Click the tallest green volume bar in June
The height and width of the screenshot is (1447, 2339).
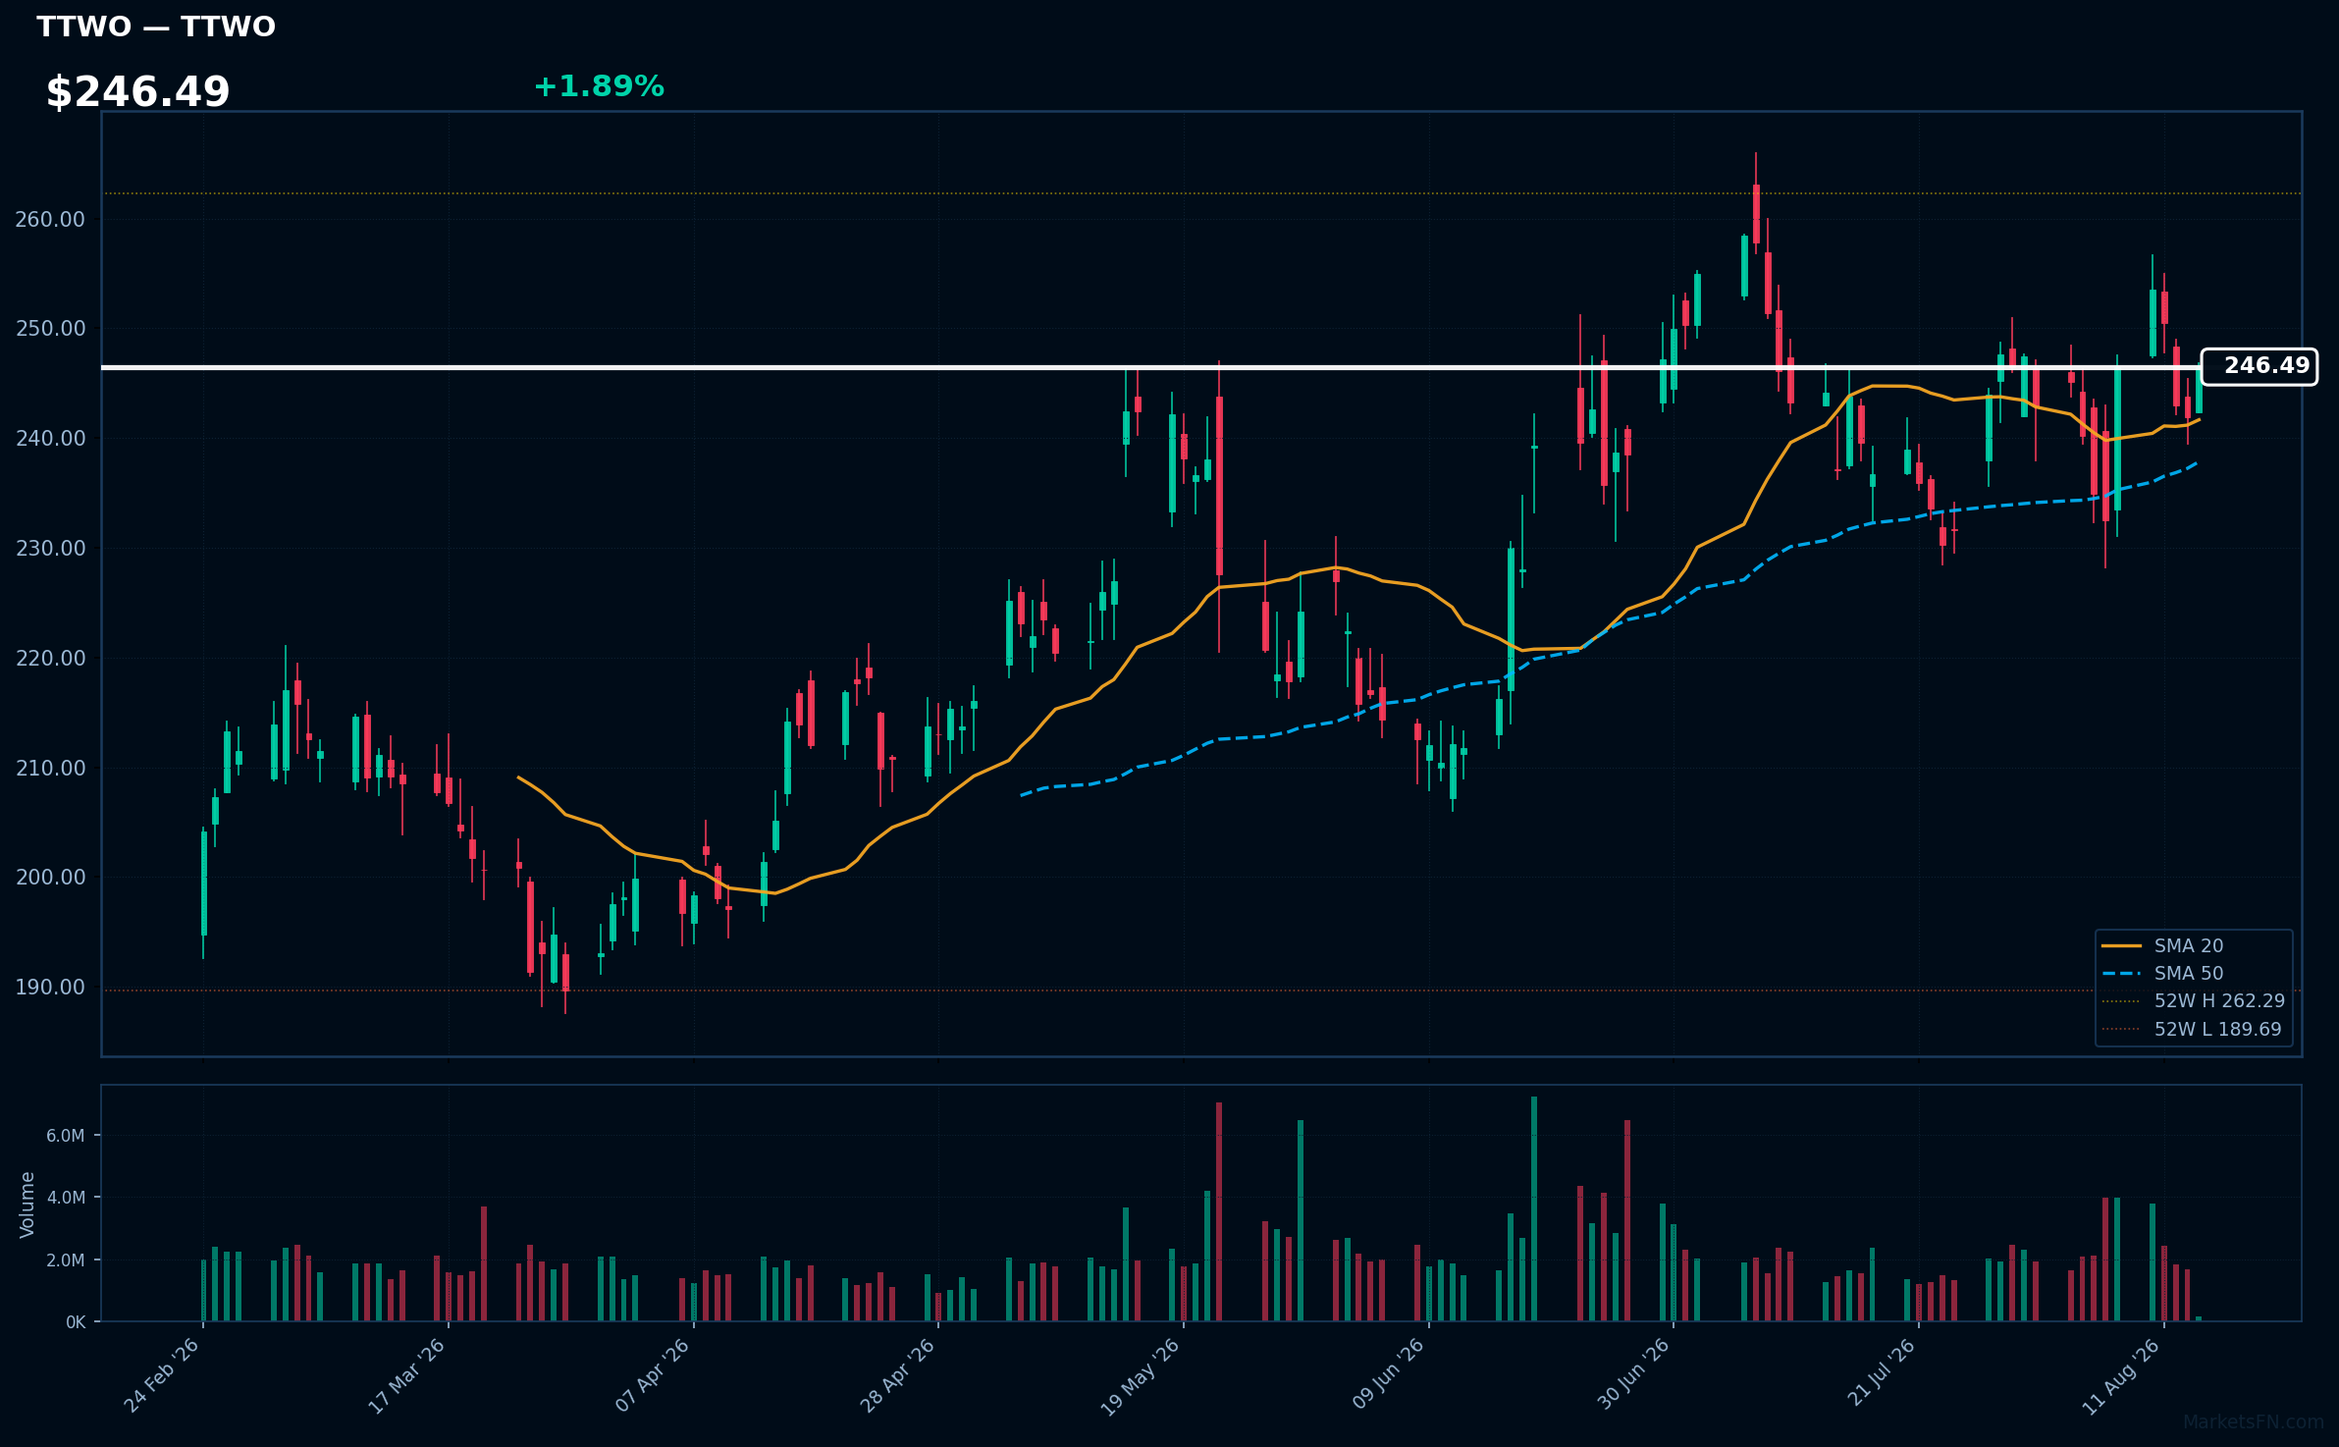1534,1208
